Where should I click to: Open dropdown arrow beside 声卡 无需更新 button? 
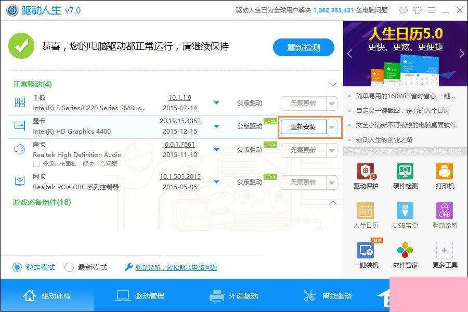tap(332, 150)
